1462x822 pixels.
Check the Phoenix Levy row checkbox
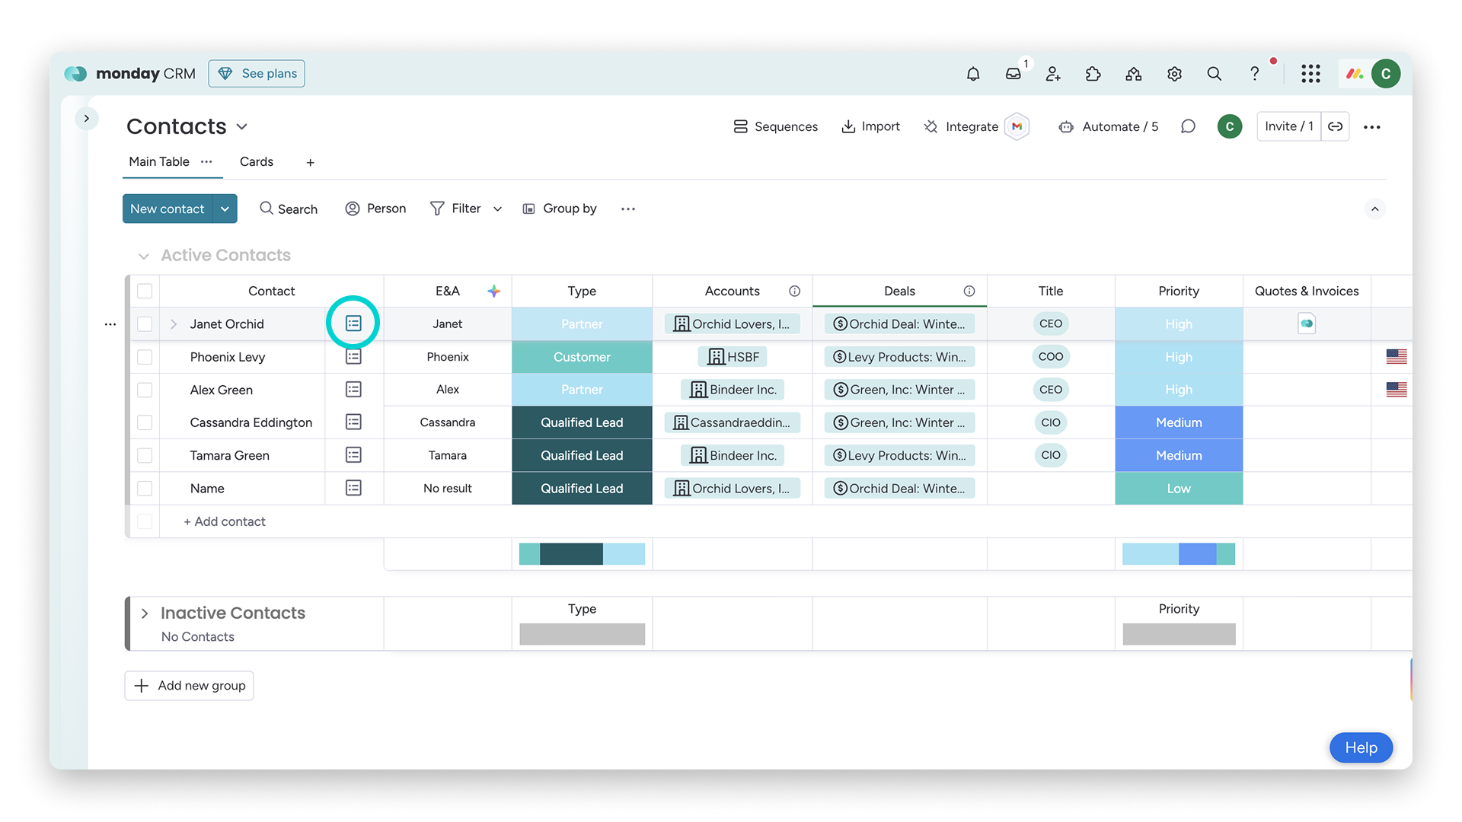click(x=145, y=357)
